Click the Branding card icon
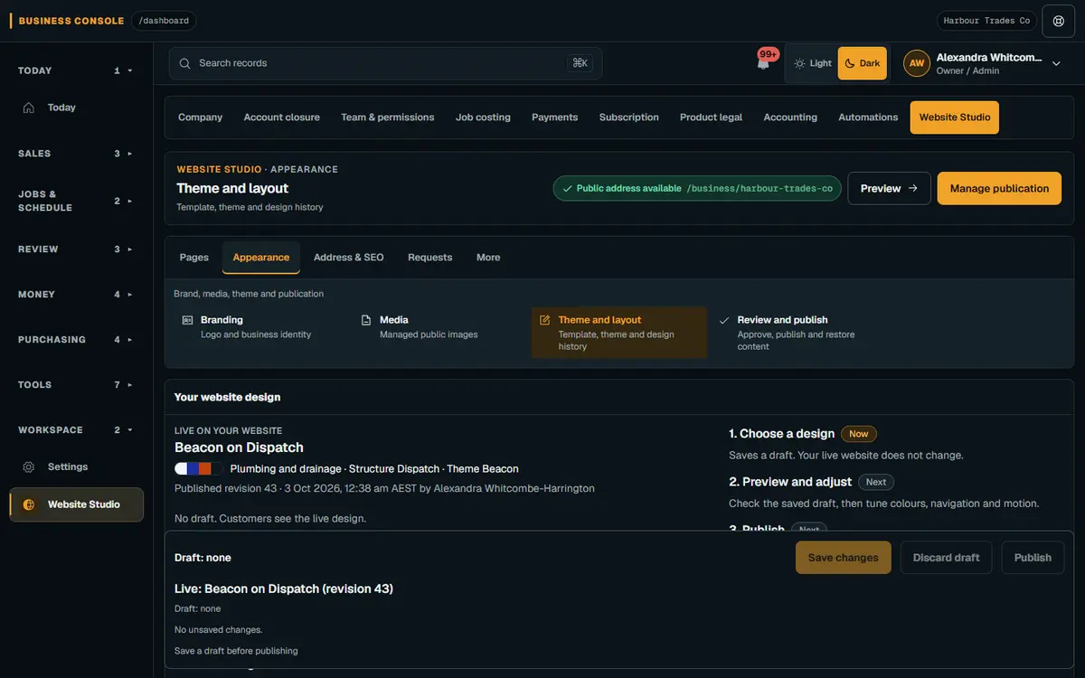The image size is (1085, 678). pos(188,320)
